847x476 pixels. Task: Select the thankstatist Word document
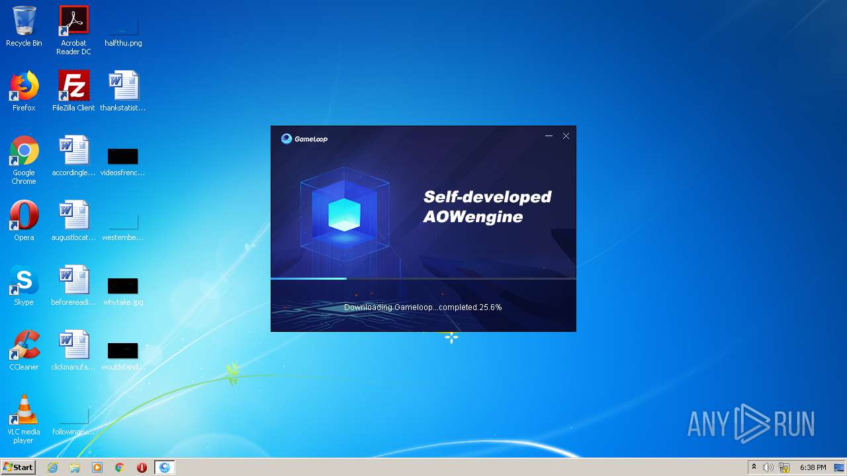tap(123, 92)
